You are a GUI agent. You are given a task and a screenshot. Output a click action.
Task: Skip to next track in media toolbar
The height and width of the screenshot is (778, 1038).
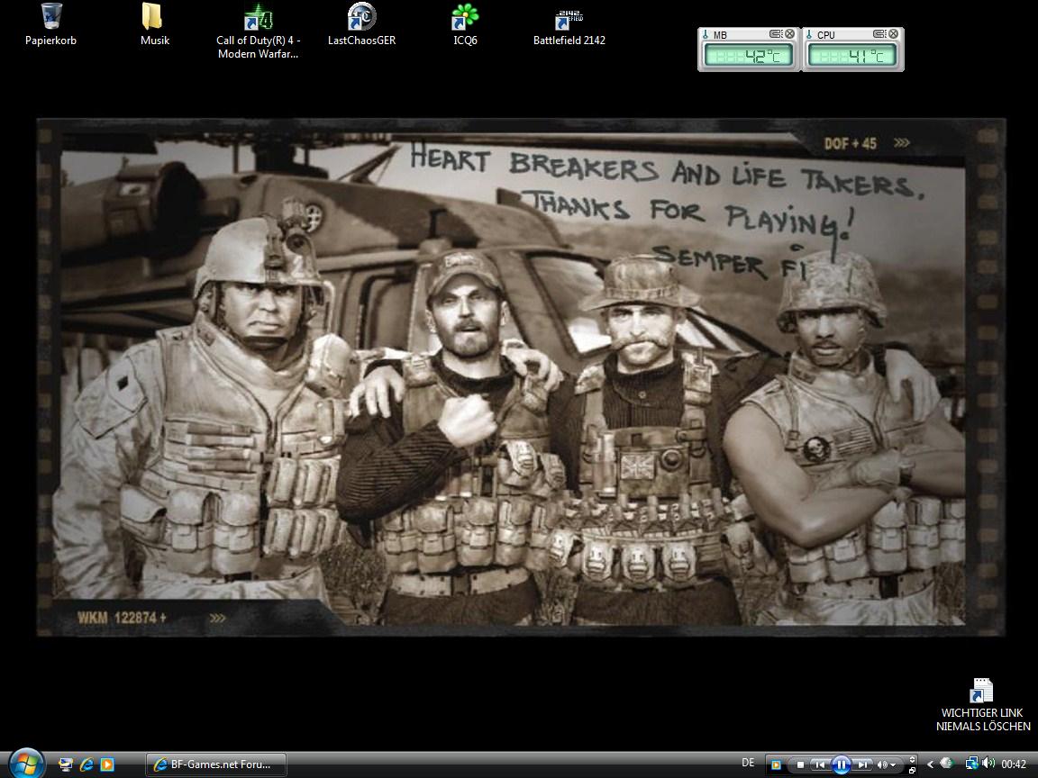tap(862, 764)
